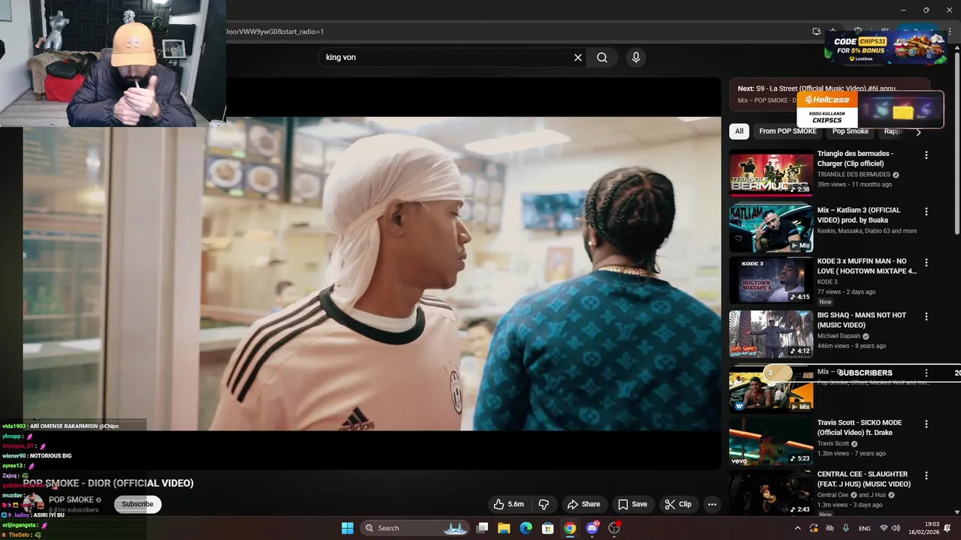961x540 pixels.
Task: Open File Explorer from the taskbar
Action: point(504,528)
